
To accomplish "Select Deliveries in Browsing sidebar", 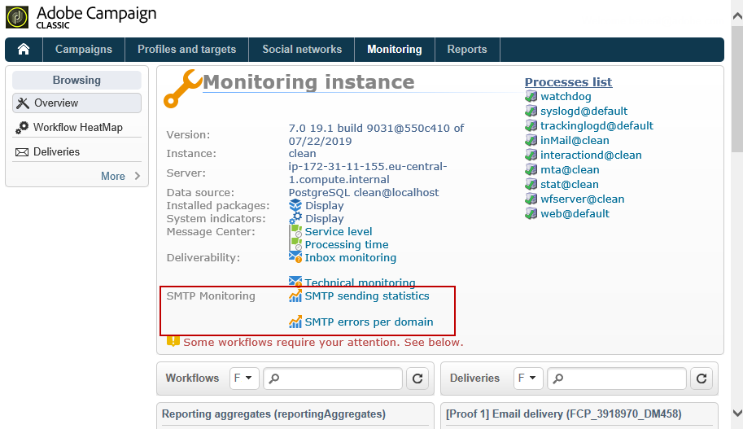I will (x=76, y=152).
